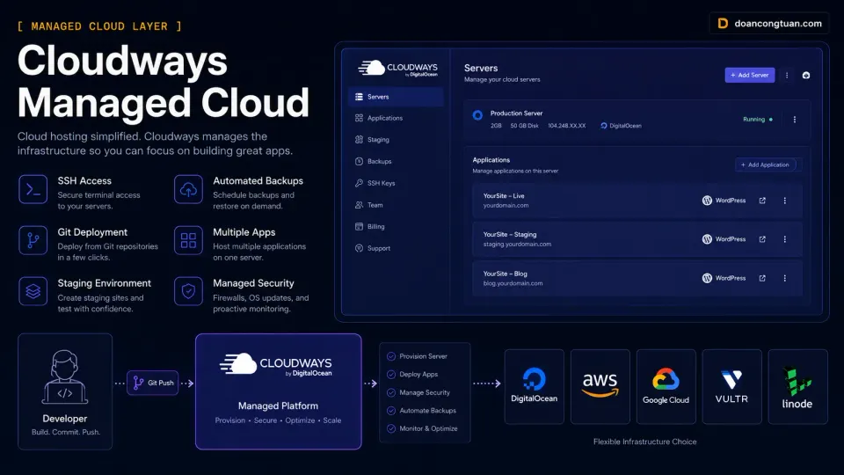Open Staging in the sidebar
Viewport: 844px width, 475px height.
coord(372,140)
